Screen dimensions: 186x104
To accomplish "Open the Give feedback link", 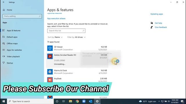I will click(161, 27).
